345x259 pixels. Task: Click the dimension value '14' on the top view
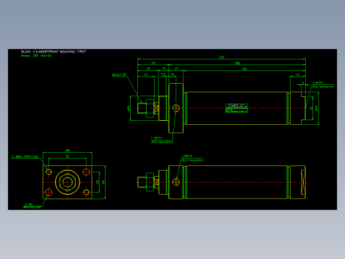(164, 68)
